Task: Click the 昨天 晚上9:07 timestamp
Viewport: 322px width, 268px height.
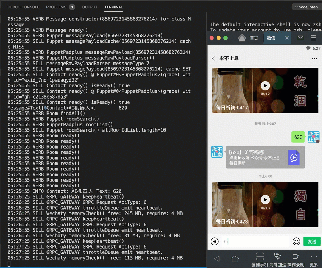Action: (x=265, y=124)
